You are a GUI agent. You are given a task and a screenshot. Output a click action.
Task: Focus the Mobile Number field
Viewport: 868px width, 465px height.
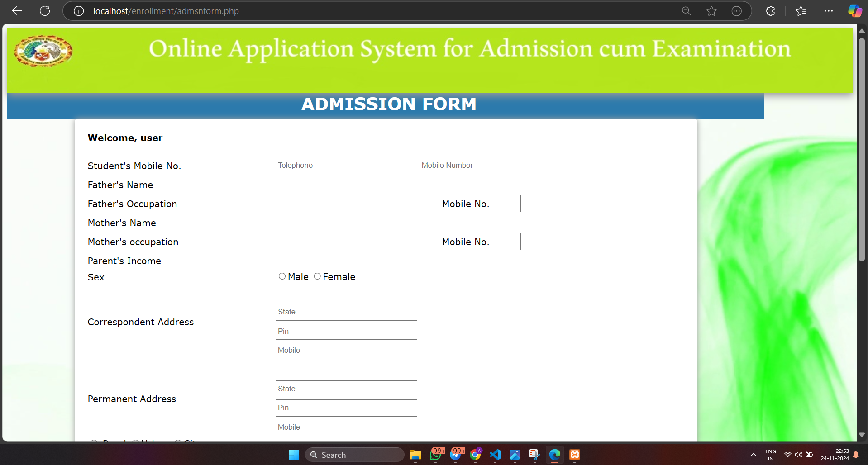490,165
